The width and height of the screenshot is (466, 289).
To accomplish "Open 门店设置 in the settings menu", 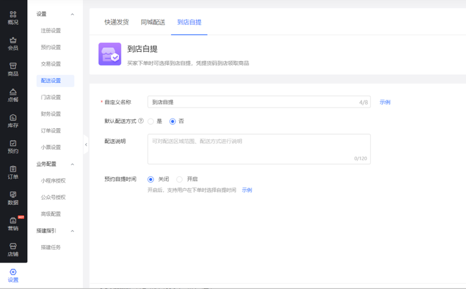I will [x=51, y=97].
